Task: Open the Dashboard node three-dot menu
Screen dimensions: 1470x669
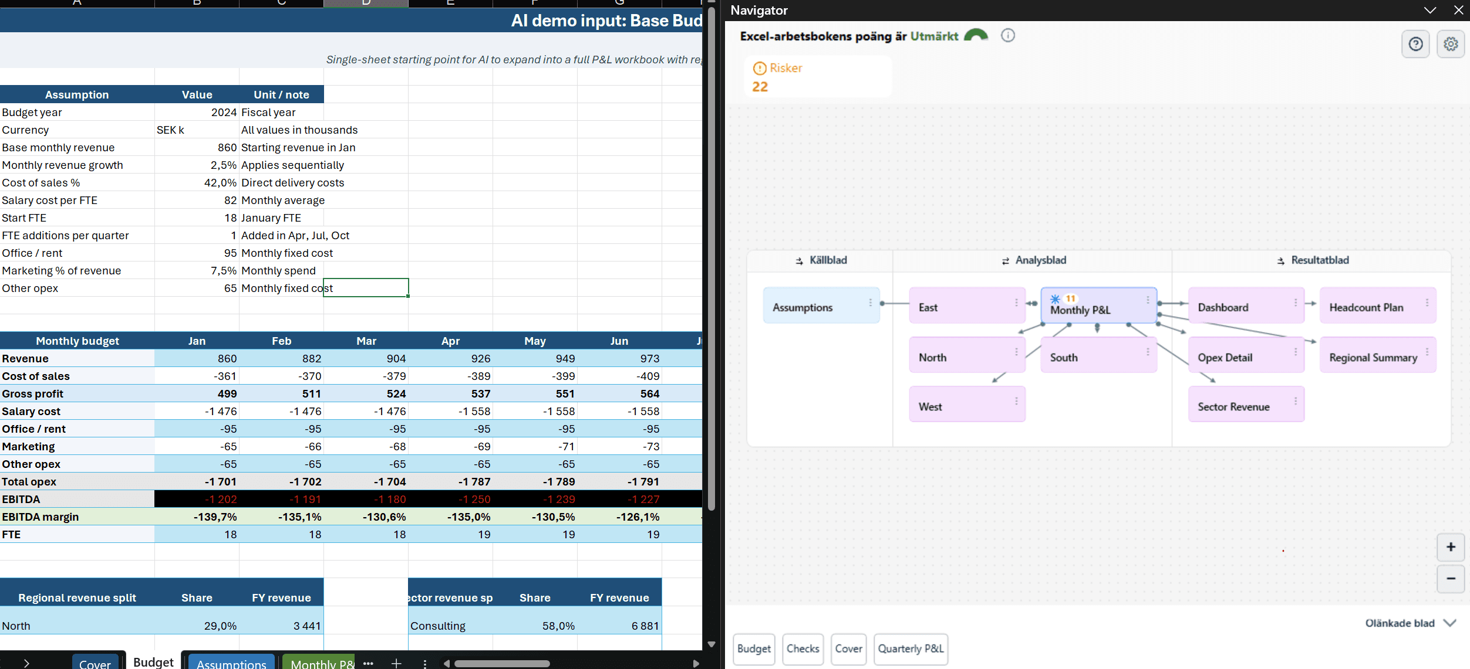Action: [x=1295, y=303]
